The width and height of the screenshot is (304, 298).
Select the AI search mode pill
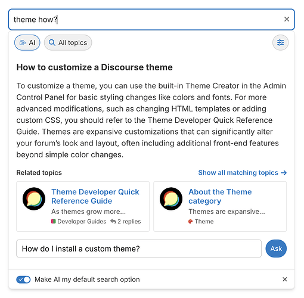pos(27,42)
